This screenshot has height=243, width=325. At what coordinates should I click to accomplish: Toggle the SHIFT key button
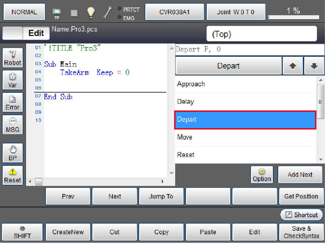pos(22,232)
